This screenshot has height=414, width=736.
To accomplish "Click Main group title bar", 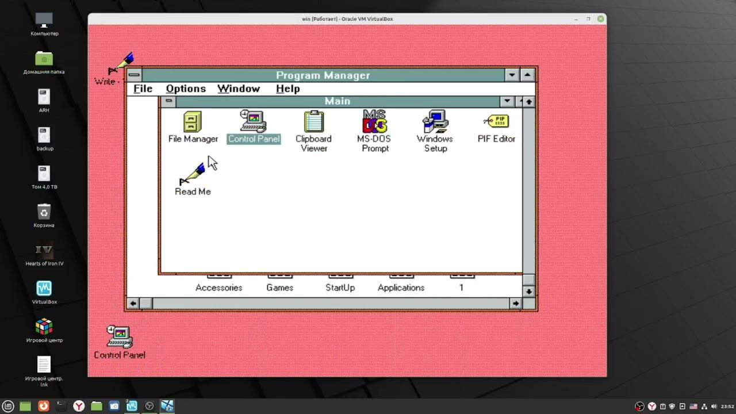I will coord(338,101).
